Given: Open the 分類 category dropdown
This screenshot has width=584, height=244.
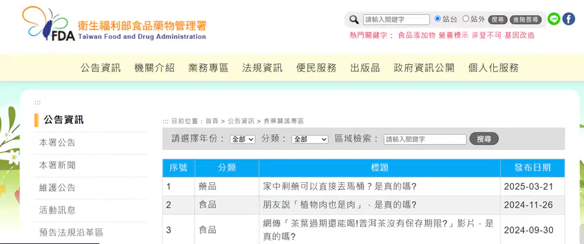Looking at the screenshot, I should (310, 140).
